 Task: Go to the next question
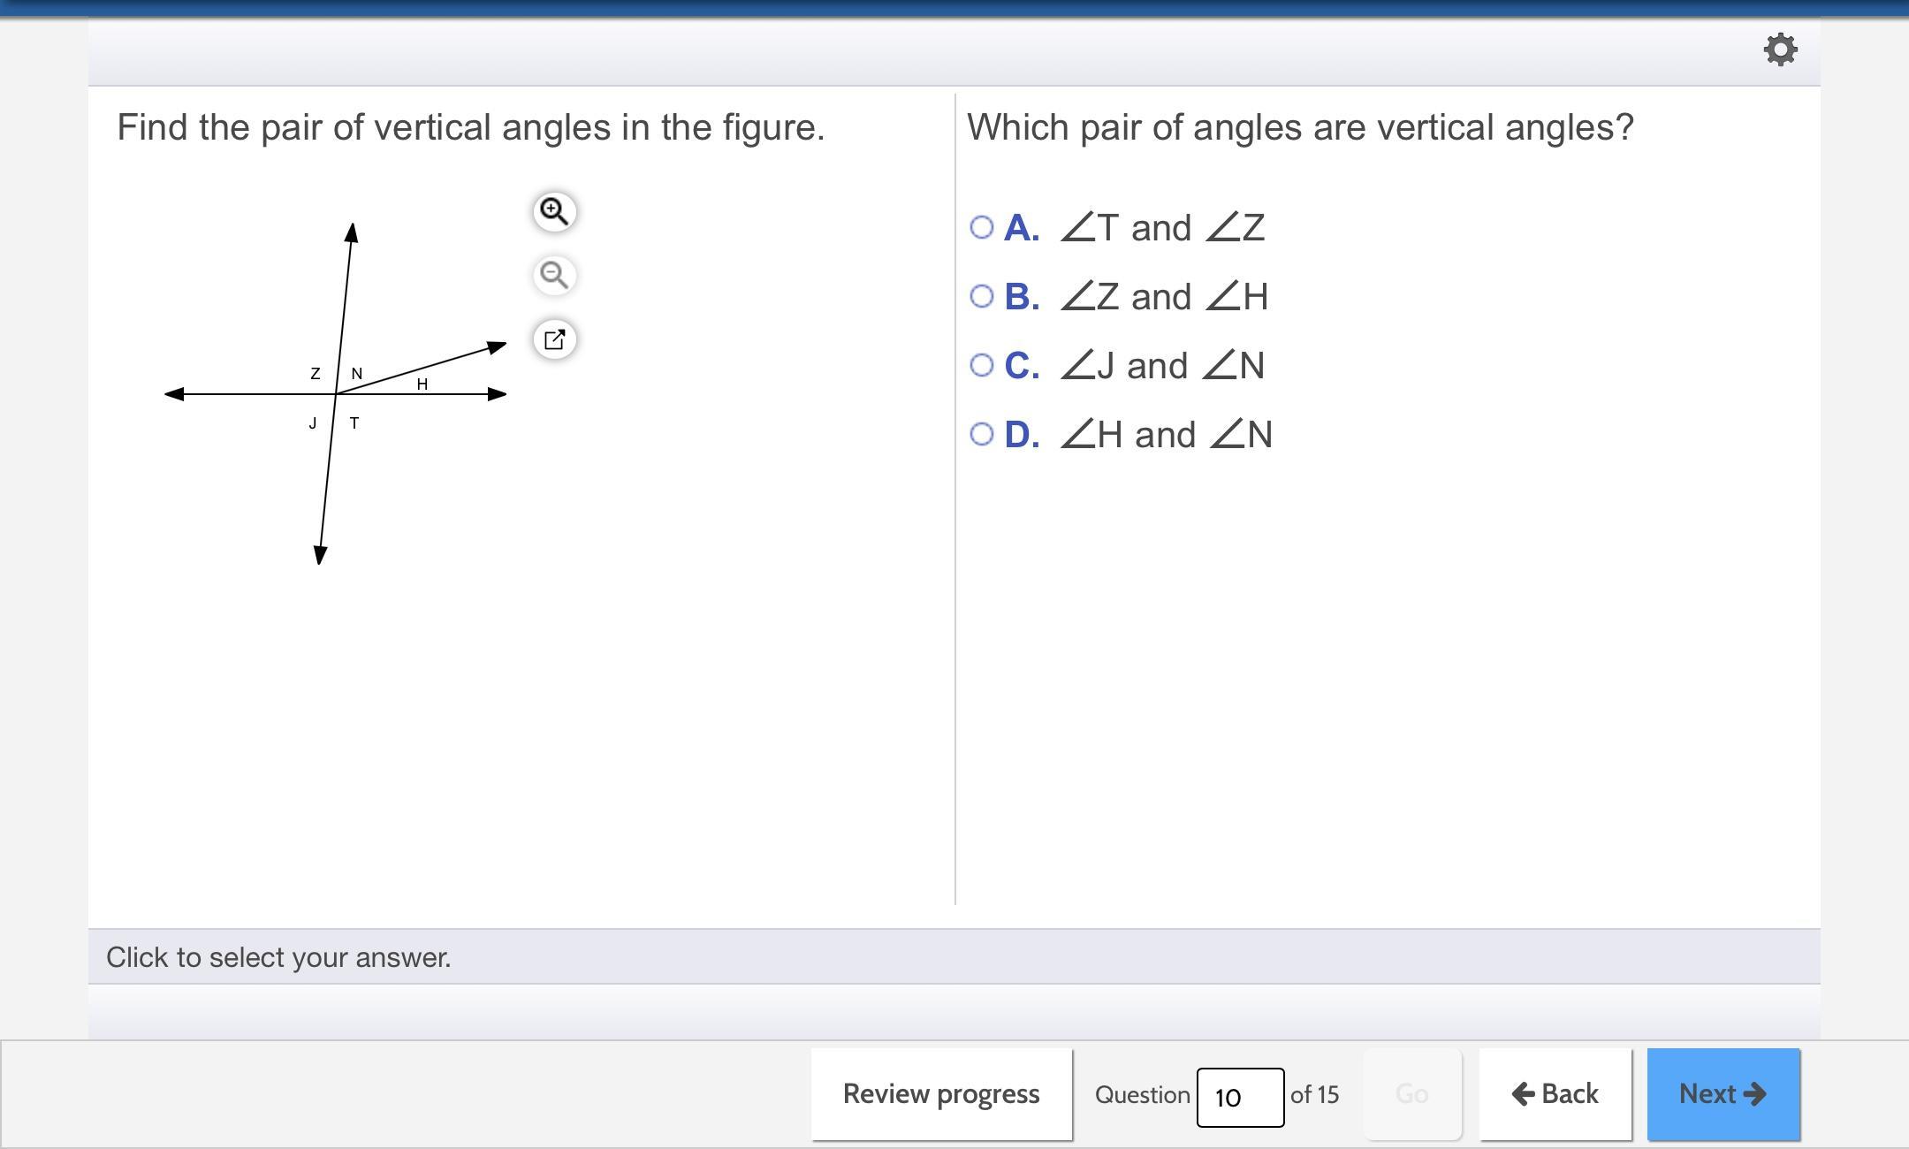tap(1723, 1094)
